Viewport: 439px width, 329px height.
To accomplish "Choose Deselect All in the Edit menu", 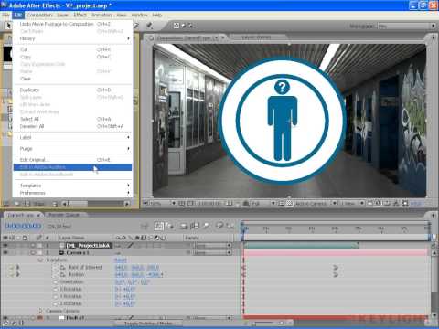I will click(x=72, y=126).
